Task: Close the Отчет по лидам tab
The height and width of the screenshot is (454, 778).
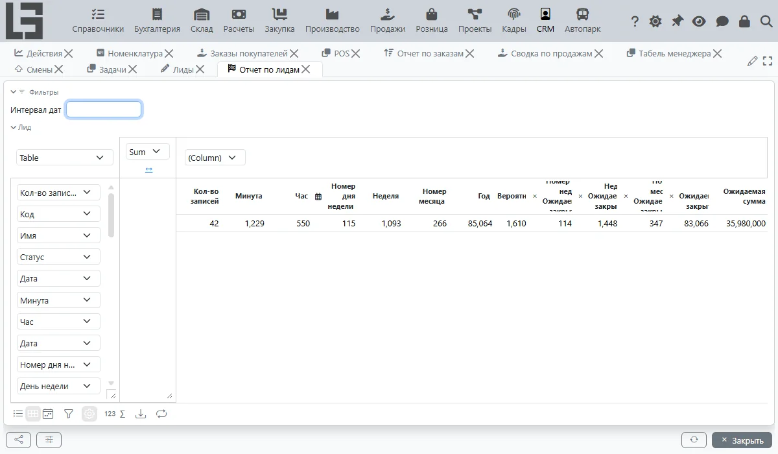Action: pyautogui.click(x=306, y=69)
